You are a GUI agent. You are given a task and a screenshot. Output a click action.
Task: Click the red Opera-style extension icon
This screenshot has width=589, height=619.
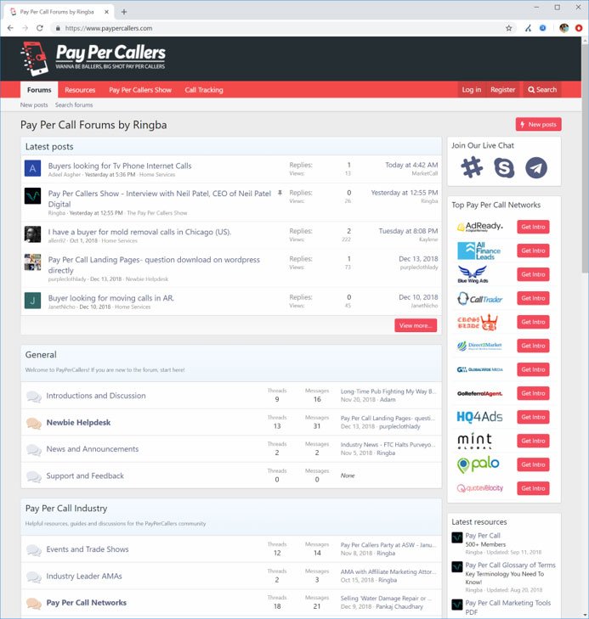(579, 28)
